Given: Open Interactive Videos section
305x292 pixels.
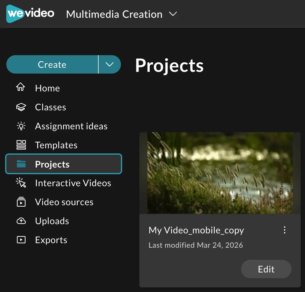Looking at the screenshot, I should click(73, 183).
